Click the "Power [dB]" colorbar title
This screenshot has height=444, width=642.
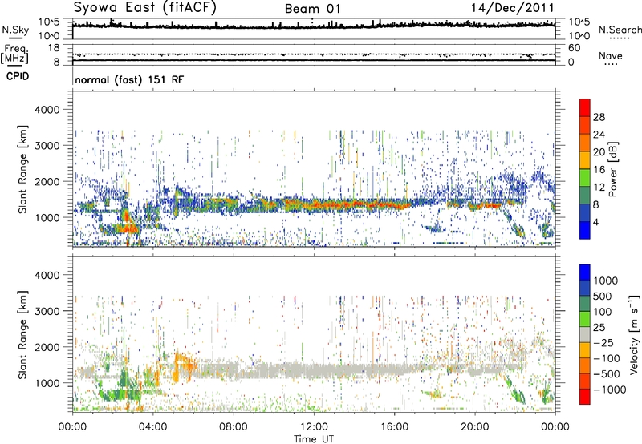(612, 169)
